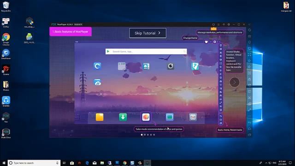Click the Skip Tutorial button
295x166 pixels.
147,33
